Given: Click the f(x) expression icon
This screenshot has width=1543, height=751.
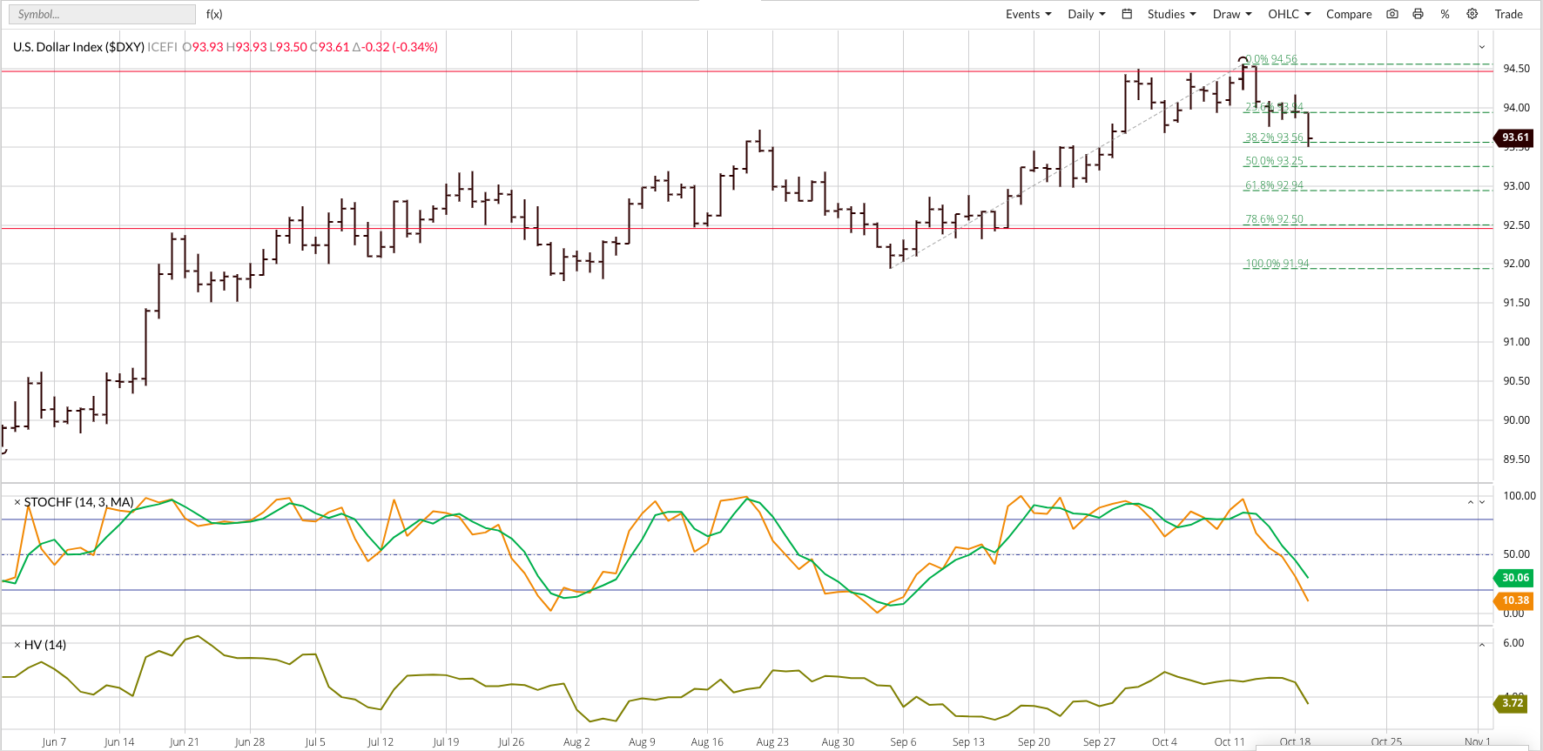Looking at the screenshot, I should (214, 14).
